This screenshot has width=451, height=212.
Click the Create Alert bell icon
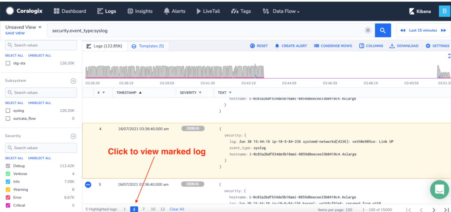[x=277, y=46]
